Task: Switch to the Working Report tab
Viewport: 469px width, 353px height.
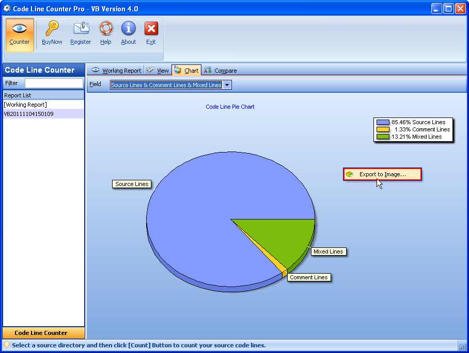Action: [x=117, y=71]
